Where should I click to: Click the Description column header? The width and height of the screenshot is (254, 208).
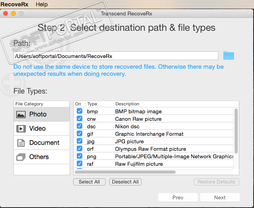point(127,104)
